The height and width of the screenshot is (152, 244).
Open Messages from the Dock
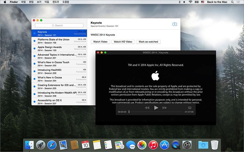click(130, 145)
